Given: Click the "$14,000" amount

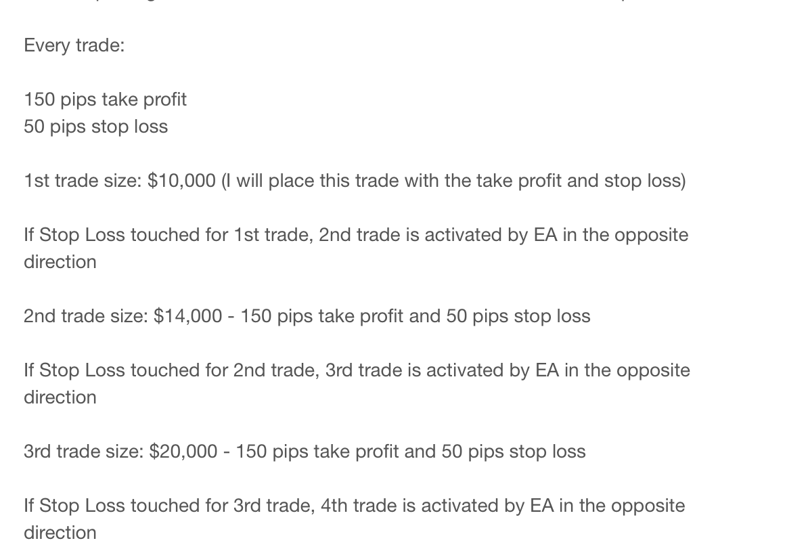Looking at the screenshot, I should coord(188,316).
